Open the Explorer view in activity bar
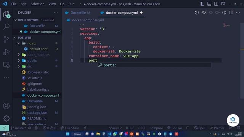Viewport: 244px width, 137px height. click(x=6, y=14)
